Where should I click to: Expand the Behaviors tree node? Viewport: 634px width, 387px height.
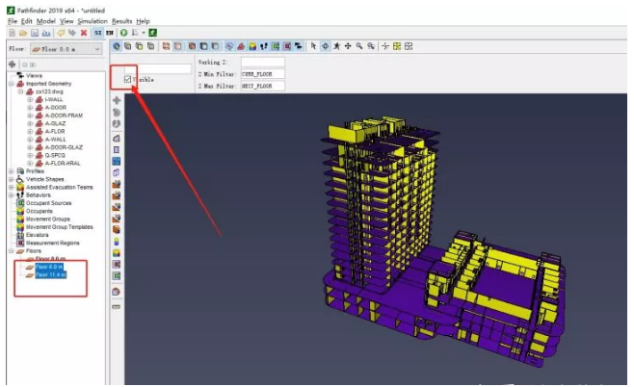pyautogui.click(x=12, y=195)
